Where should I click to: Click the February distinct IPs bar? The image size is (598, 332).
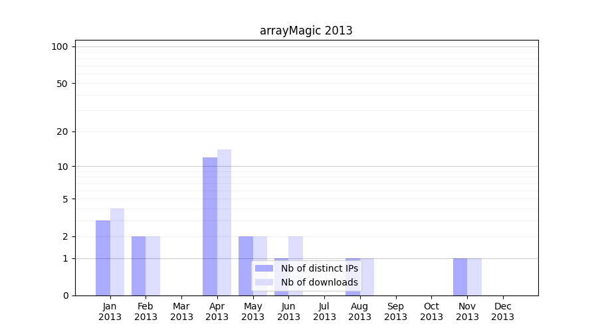(138, 266)
